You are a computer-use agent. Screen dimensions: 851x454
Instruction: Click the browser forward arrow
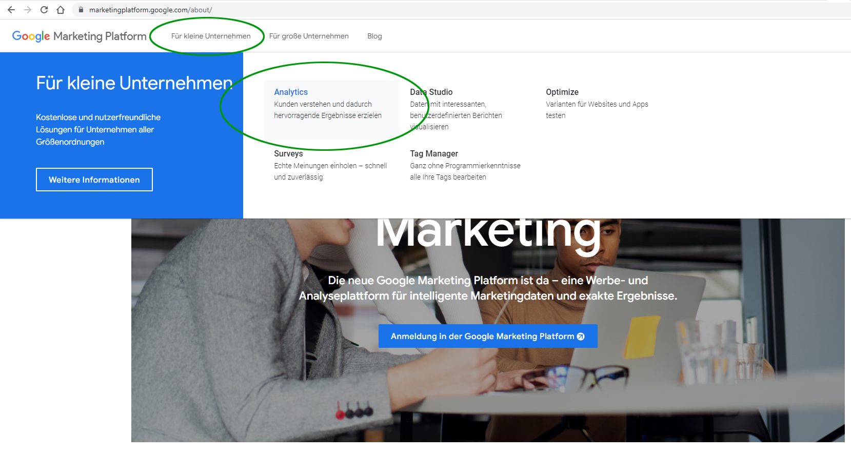28,10
